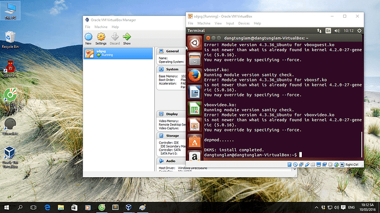Open Windows Store from taskbar
Viewport: 380px width, 213px height.
pos(74,207)
